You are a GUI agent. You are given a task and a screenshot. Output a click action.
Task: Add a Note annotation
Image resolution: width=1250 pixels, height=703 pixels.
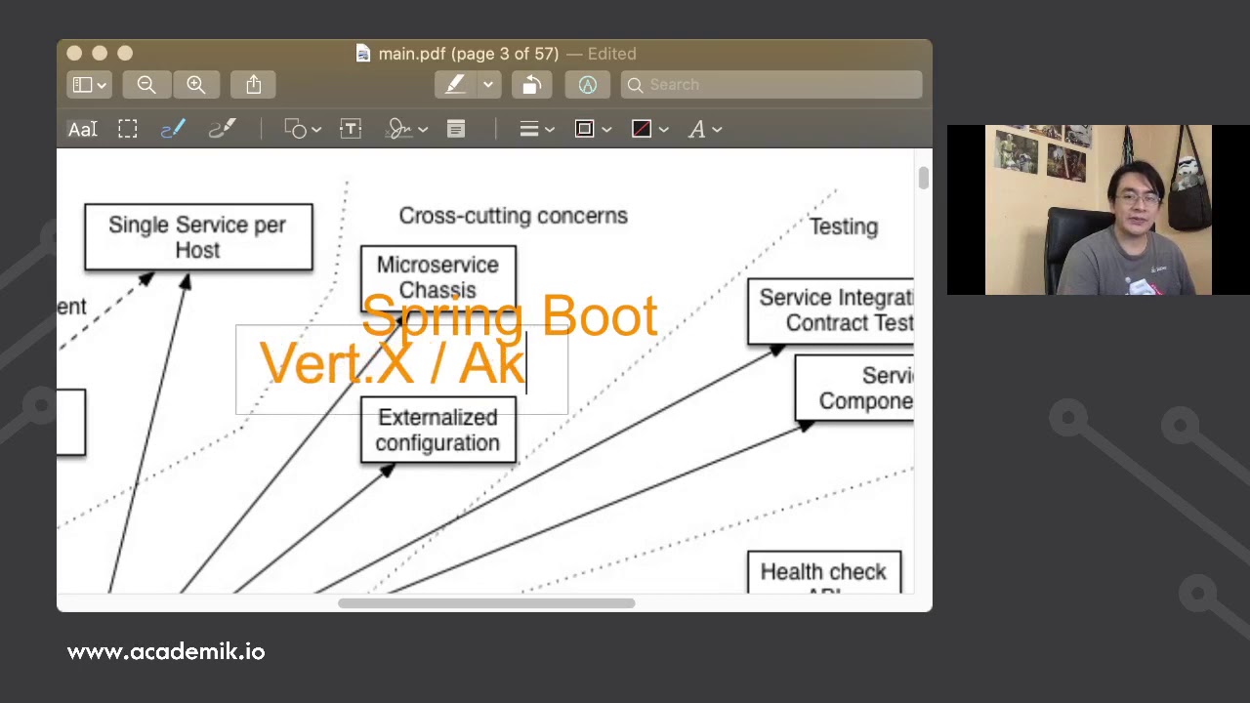coord(456,129)
